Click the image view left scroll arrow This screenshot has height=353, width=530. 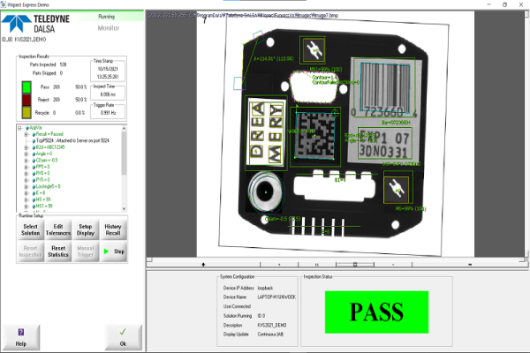149,259
